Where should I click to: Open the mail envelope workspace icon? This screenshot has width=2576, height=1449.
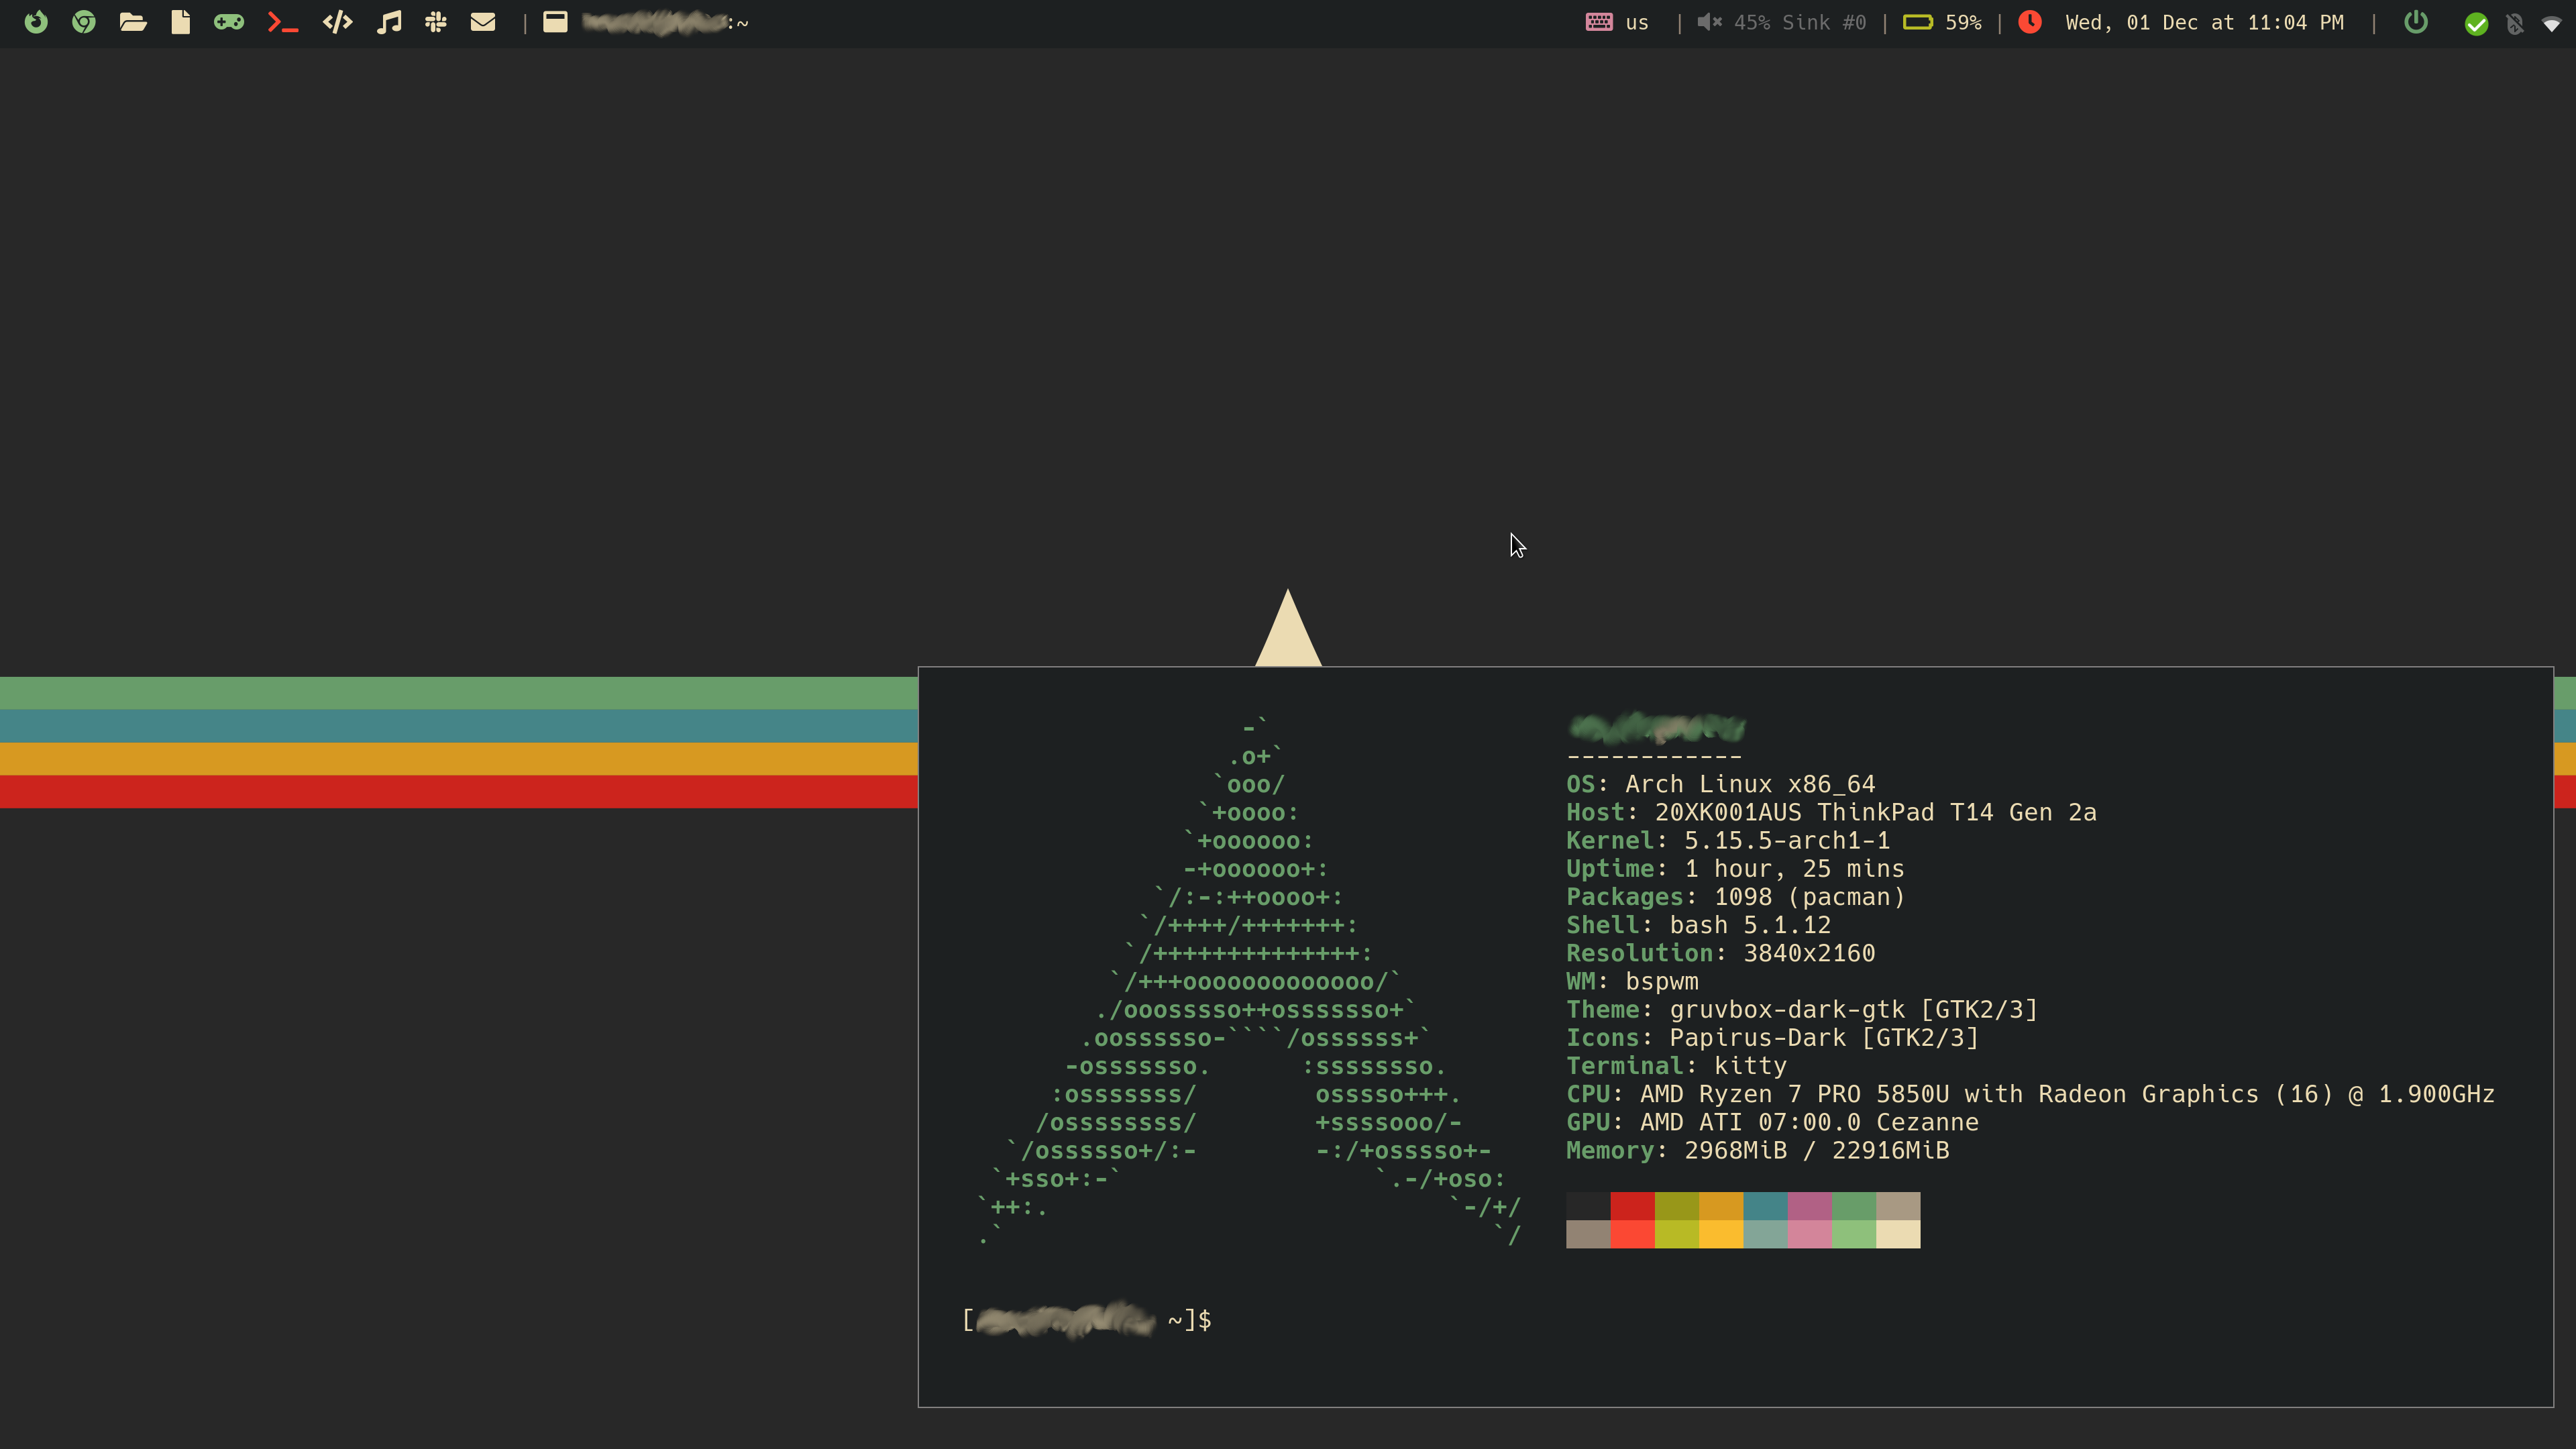click(x=483, y=22)
